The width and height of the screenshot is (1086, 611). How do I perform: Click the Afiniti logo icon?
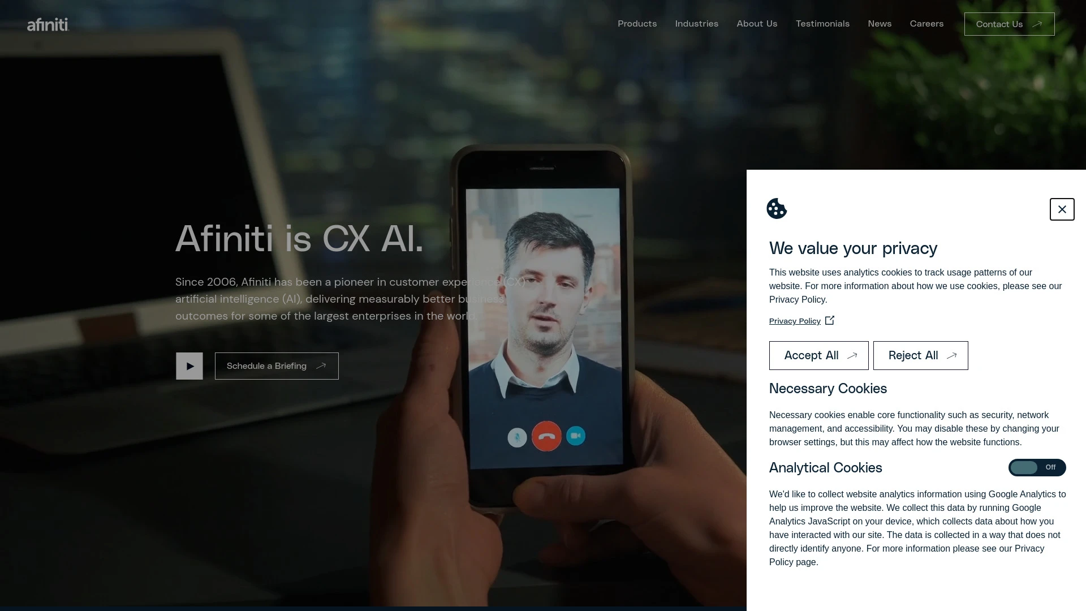[47, 24]
